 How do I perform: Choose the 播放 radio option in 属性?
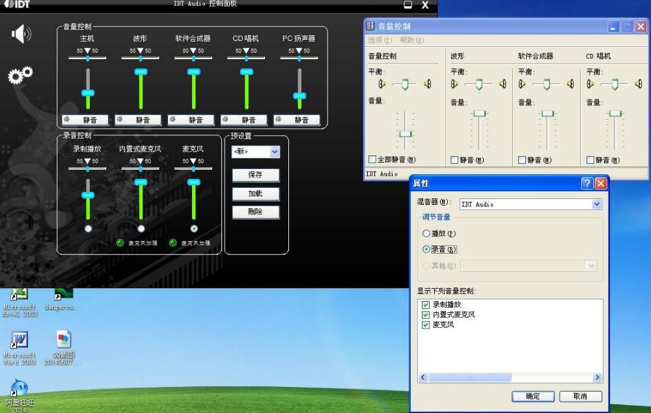(x=426, y=233)
